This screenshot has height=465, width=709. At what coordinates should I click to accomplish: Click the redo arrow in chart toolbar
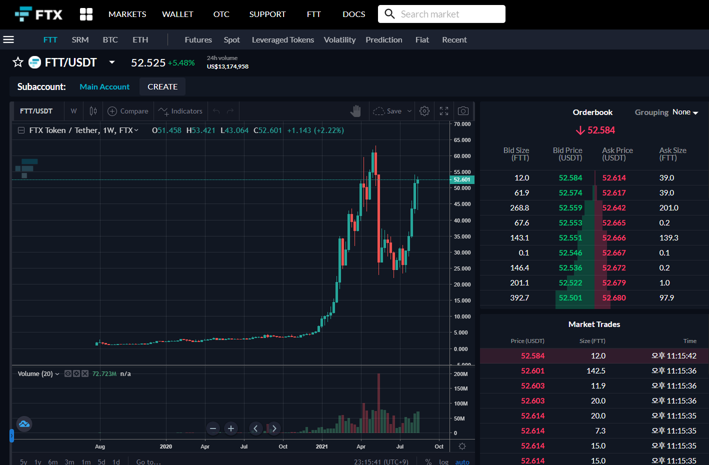tap(230, 111)
